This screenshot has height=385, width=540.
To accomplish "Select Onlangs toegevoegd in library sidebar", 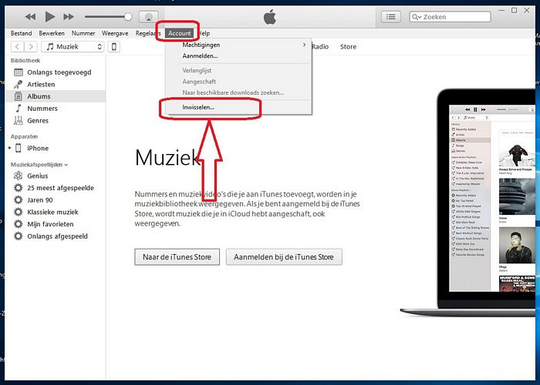I will tap(56, 72).
